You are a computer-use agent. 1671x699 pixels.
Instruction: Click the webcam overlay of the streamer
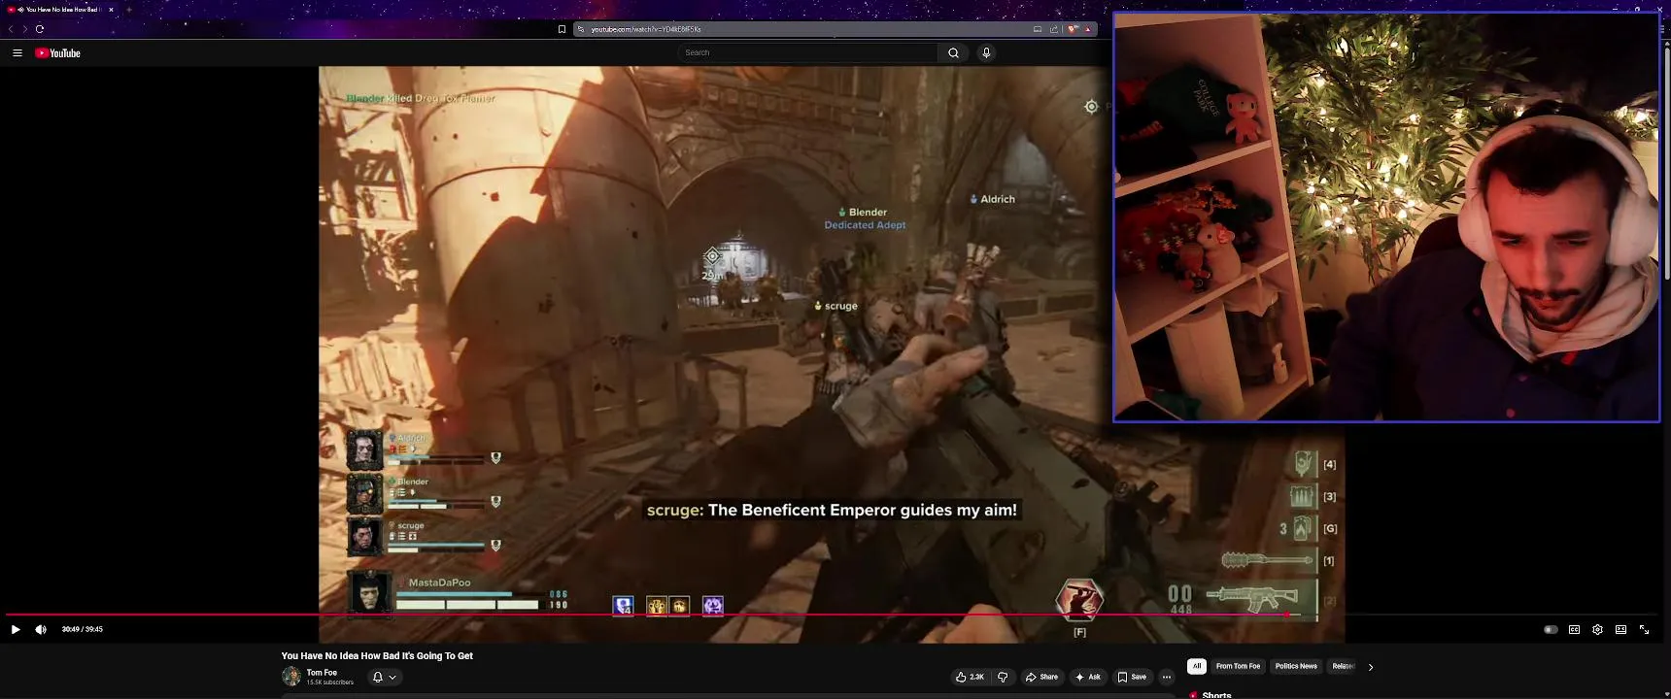click(x=1386, y=217)
